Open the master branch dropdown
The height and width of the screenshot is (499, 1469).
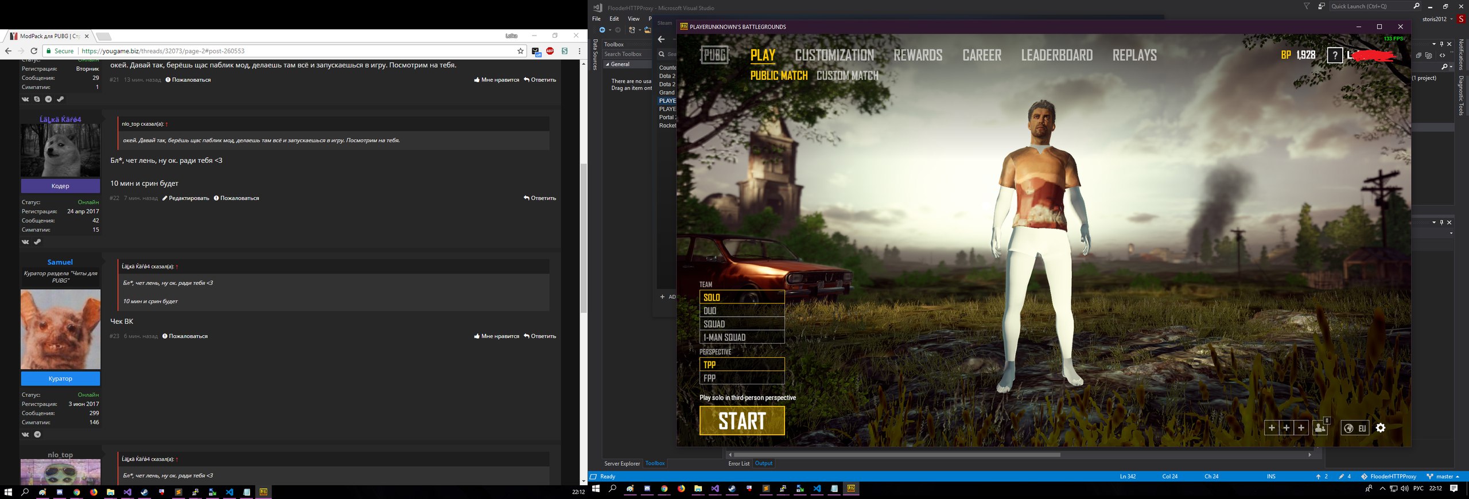click(x=1443, y=477)
